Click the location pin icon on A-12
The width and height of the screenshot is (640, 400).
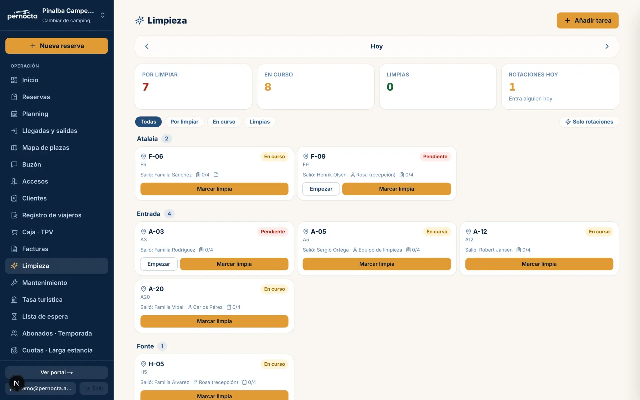click(x=468, y=232)
